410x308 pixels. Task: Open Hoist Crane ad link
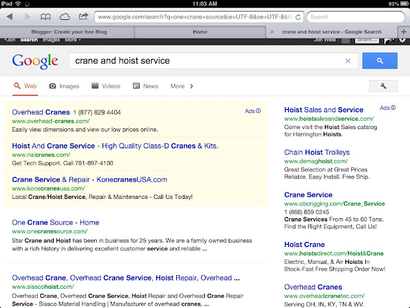(x=305, y=244)
